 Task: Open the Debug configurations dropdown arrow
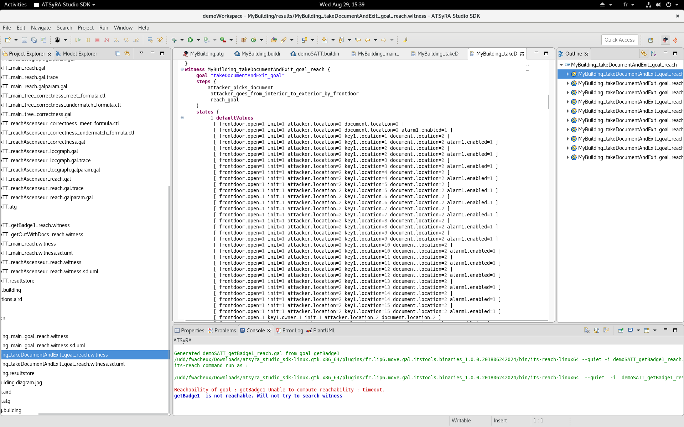pos(182,40)
